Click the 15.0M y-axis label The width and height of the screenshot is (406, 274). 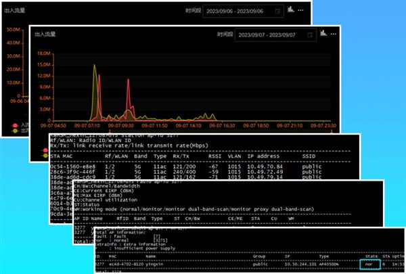point(44,64)
